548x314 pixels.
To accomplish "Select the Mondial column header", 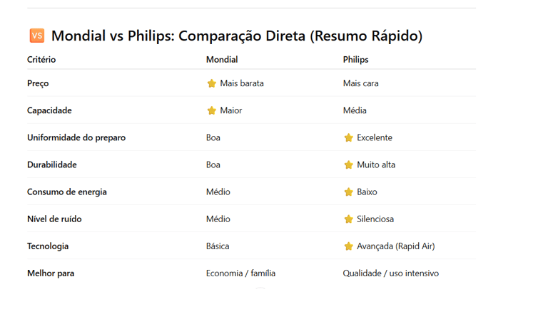I will (x=222, y=60).
